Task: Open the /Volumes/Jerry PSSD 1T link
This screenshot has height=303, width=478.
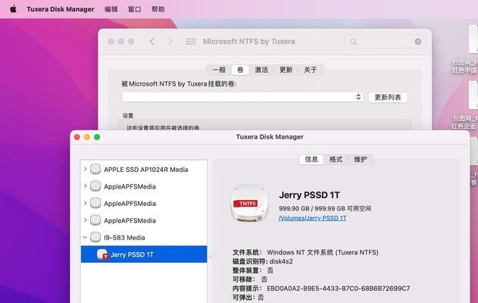Action: click(x=312, y=218)
